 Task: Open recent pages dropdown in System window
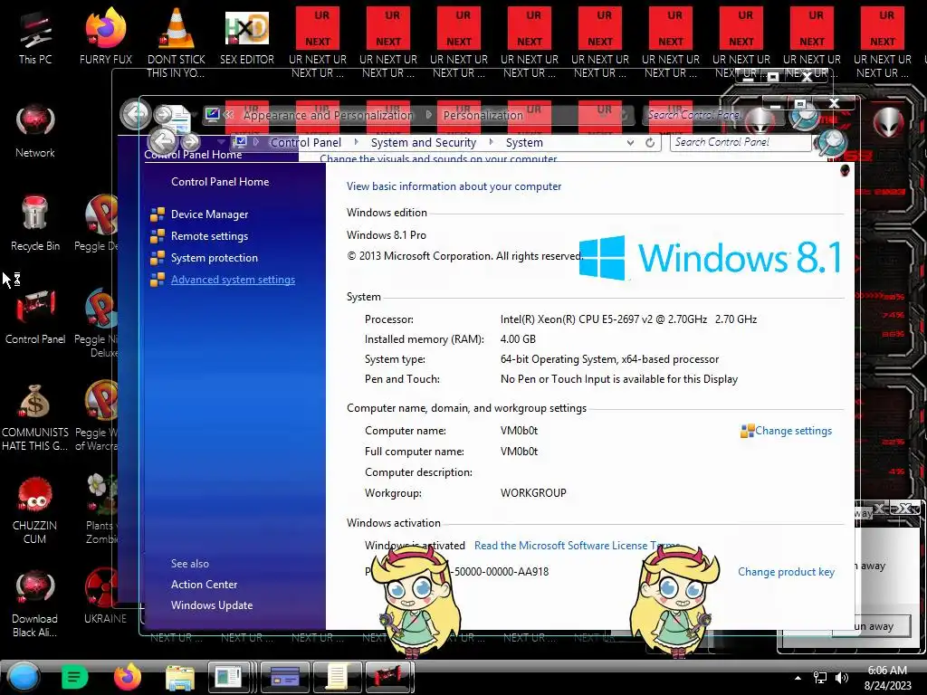(x=221, y=142)
